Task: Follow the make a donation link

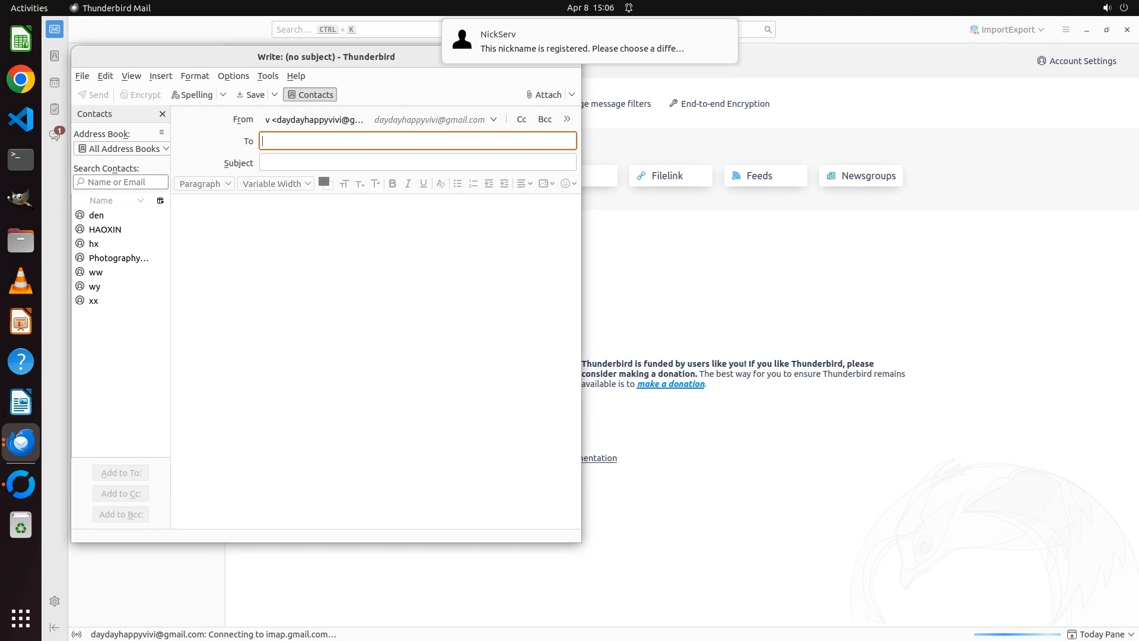Action: point(670,384)
